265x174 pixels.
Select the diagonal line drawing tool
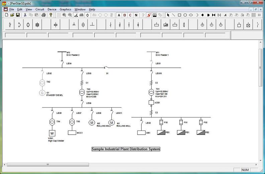tap(174, 15)
